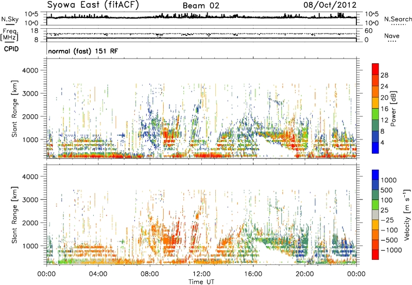The width and height of the screenshot is (412, 285).
Task: Click the 'Time UT' axis title
Action: pos(201,282)
